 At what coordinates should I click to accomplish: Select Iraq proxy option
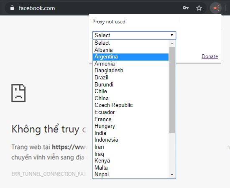click(x=130, y=154)
